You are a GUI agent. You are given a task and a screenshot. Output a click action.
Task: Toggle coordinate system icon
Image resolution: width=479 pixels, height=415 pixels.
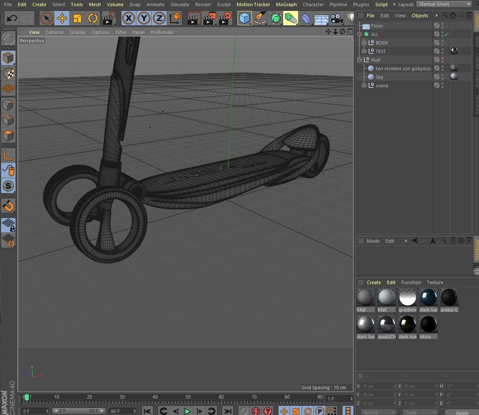pyautogui.click(x=175, y=18)
